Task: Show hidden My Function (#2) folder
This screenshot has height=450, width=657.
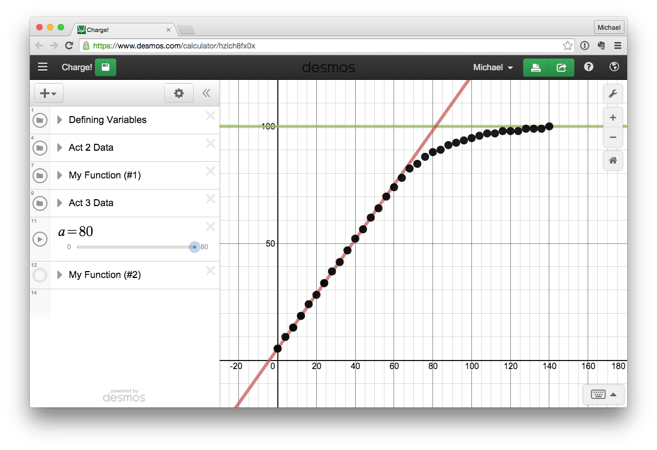Action: pos(39,275)
